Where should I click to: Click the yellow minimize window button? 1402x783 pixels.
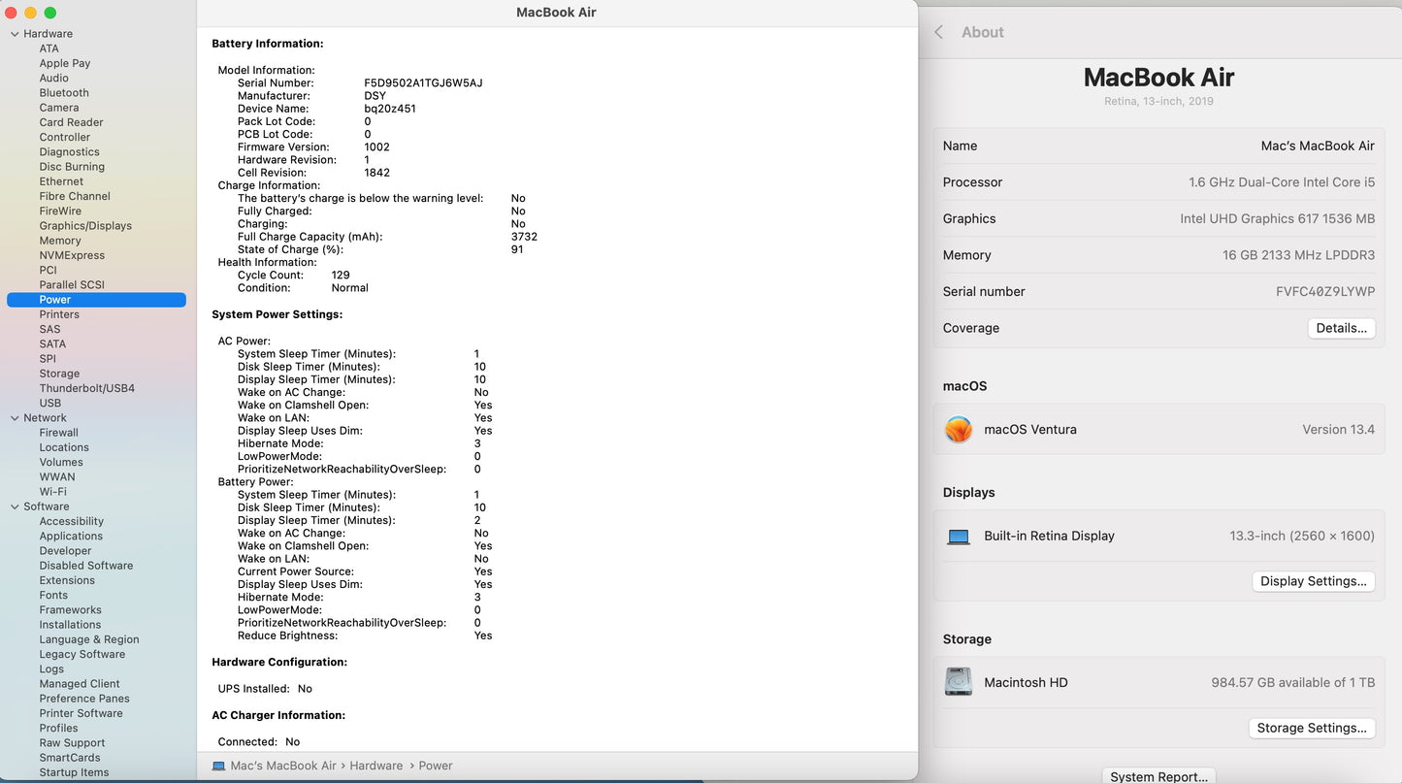pyautogui.click(x=30, y=13)
